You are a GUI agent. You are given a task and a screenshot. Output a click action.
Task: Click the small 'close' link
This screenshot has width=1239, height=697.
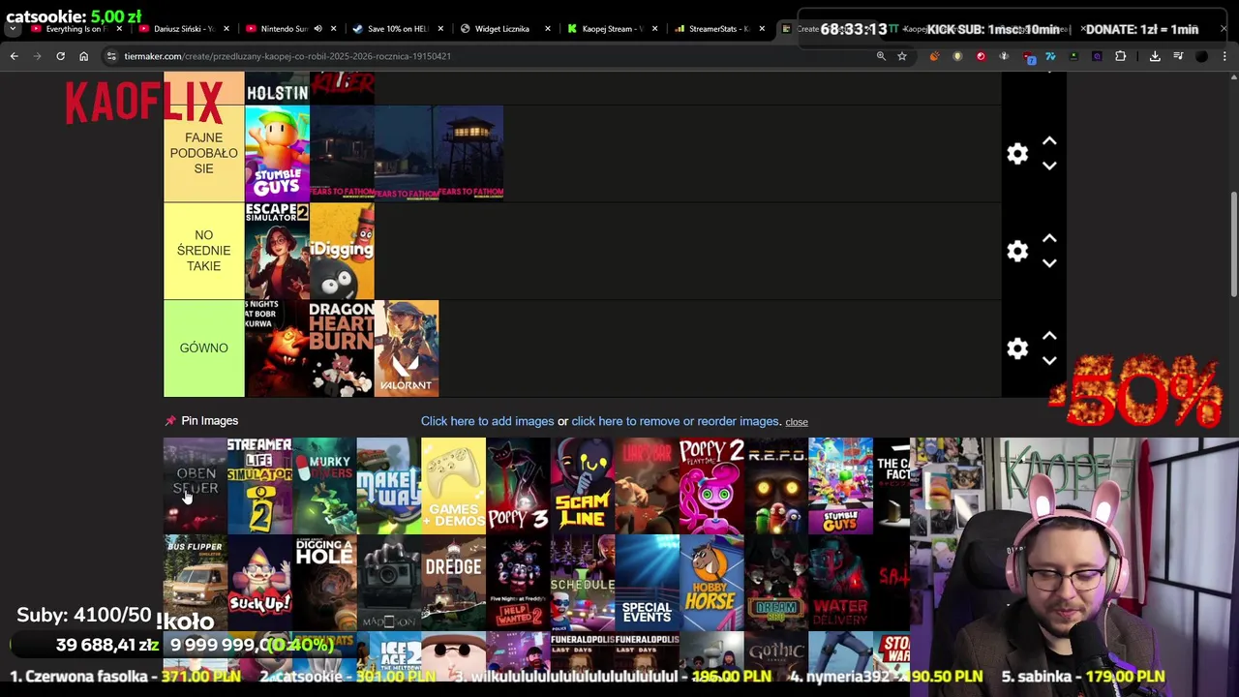[x=797, y=422]
